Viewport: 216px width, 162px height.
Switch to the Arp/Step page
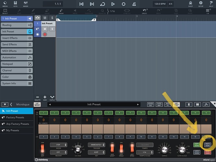(x=176, y=104)
